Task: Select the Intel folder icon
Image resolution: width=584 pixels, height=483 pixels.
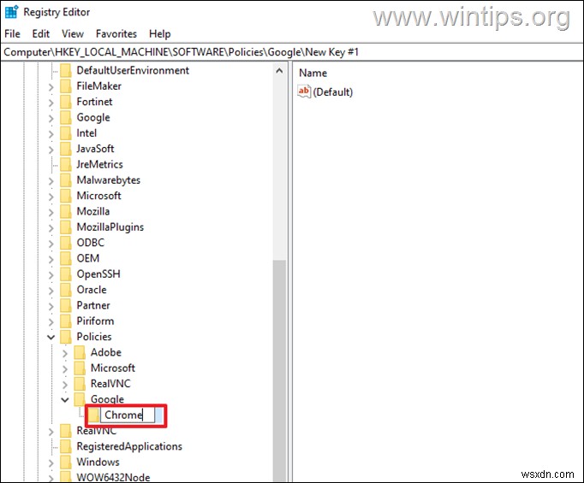Action: [66, 133]
